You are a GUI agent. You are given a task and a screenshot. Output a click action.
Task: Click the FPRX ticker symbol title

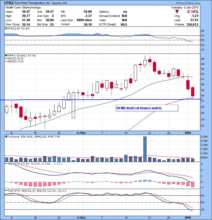point(9,3)
